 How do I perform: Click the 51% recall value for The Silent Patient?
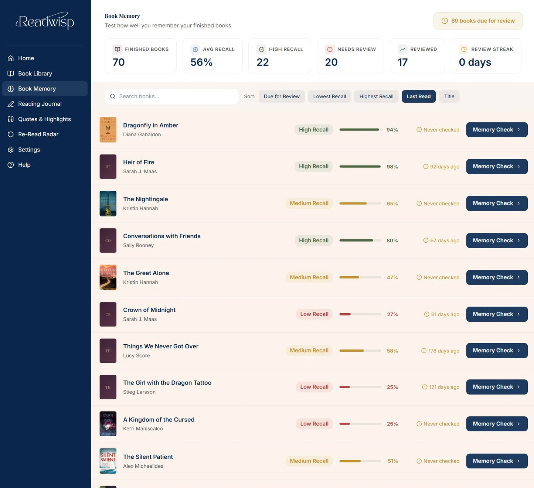[393, 461]
